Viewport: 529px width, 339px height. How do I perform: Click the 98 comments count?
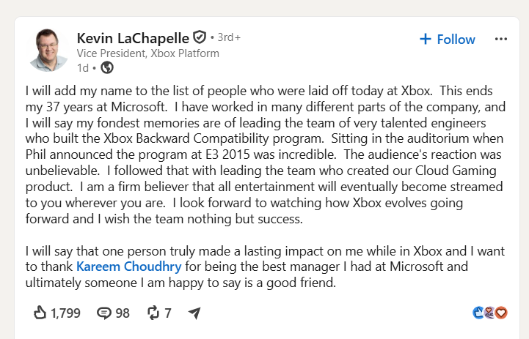pyautogui.click(x=123, y=313)
